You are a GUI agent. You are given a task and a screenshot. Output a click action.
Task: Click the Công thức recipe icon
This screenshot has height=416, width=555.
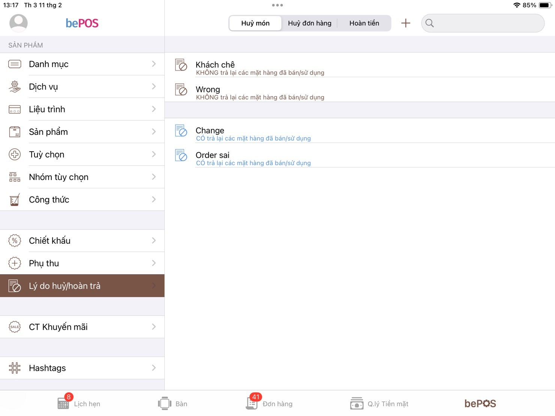click(15, 200)
